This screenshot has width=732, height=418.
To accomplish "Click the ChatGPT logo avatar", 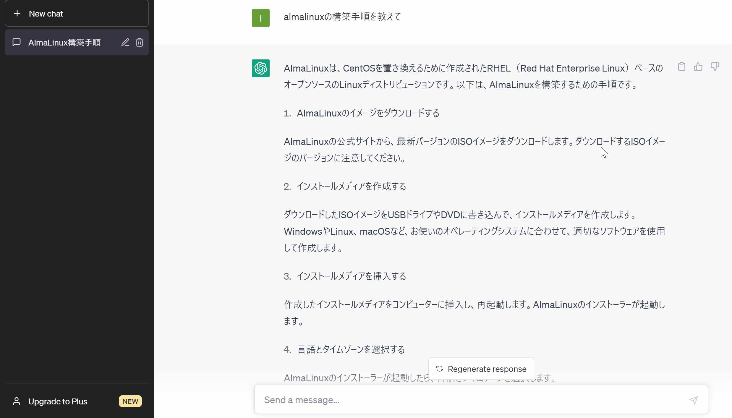I will tap(260, 68).
